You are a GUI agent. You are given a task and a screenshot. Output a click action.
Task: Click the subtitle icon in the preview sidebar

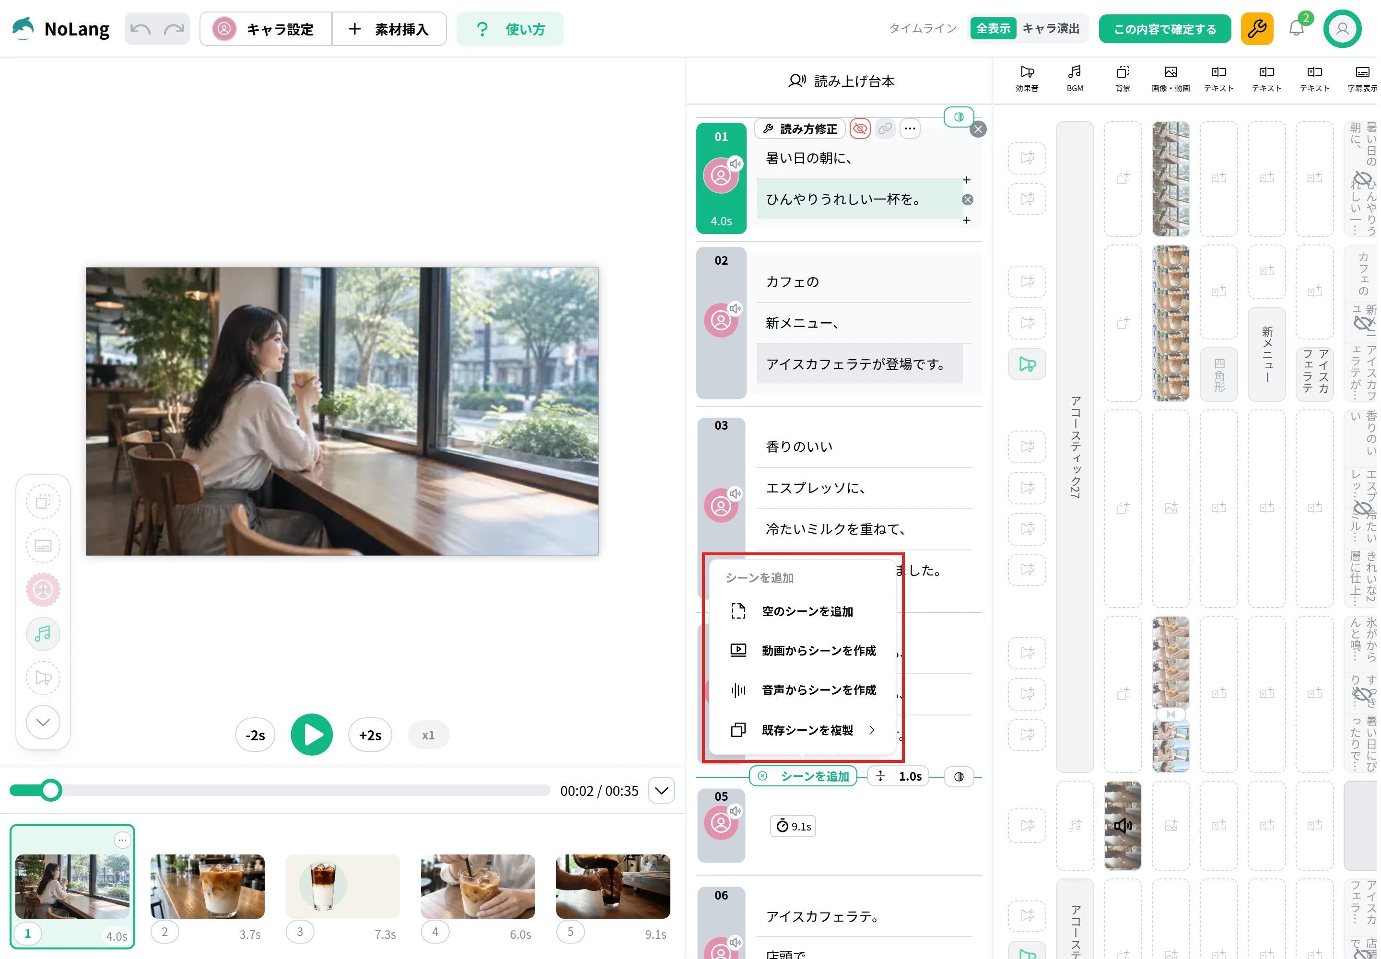point(43,546)
